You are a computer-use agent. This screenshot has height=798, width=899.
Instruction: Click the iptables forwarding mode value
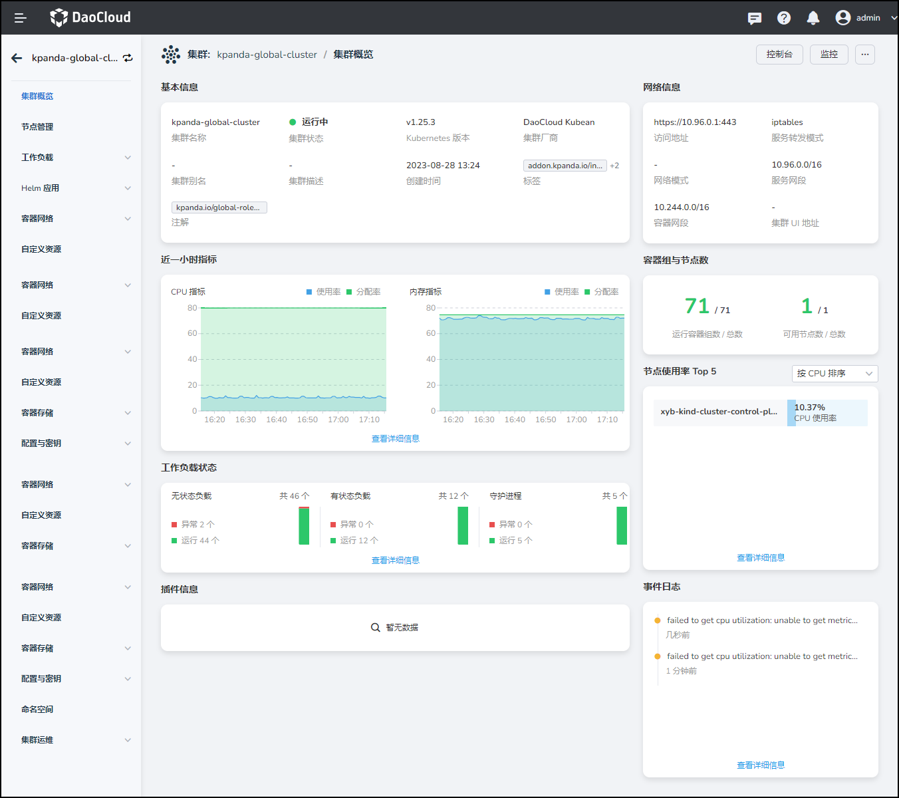pyautogui.click(x=787, y=122)
